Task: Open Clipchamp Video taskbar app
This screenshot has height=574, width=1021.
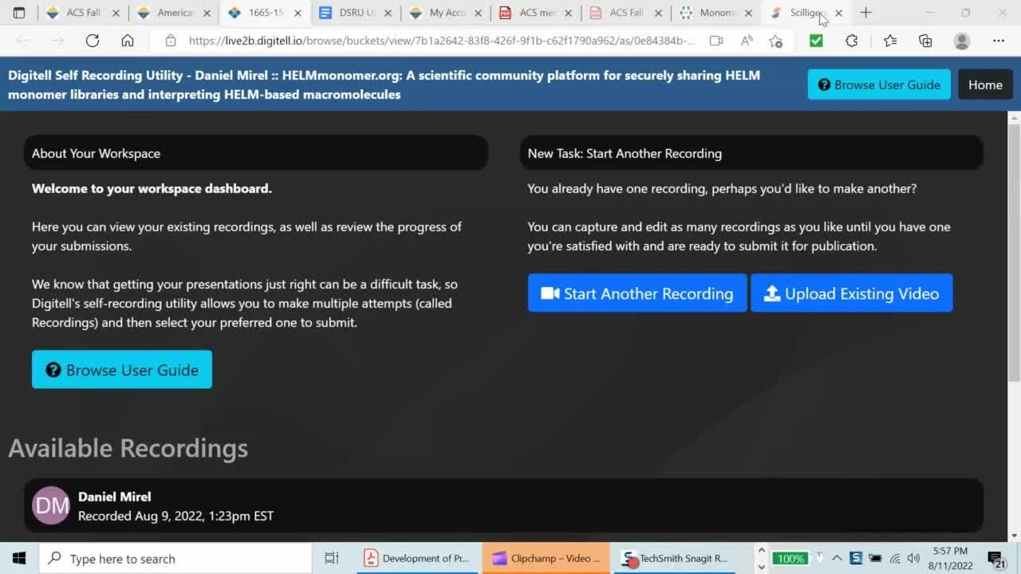Action: (546, 558)
